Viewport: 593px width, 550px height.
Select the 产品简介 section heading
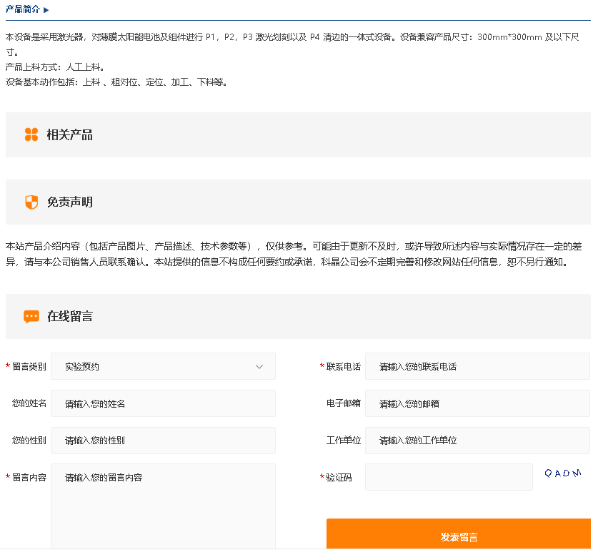[x=23, y=9]
